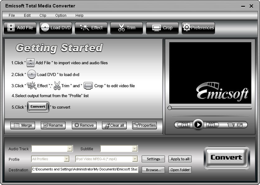Play the video preview
260x185 pixels.
[x=198, y=124]
